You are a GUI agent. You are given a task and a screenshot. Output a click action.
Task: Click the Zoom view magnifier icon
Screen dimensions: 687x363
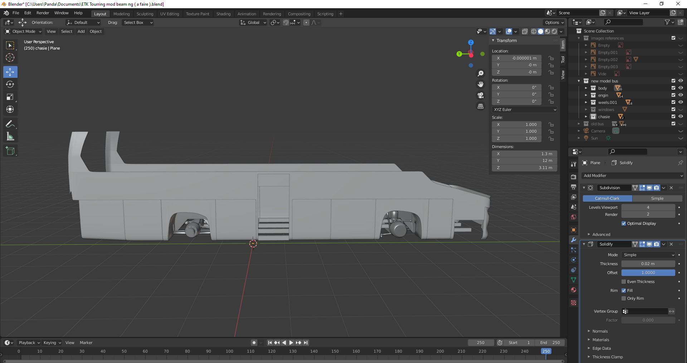coord(481,74)
